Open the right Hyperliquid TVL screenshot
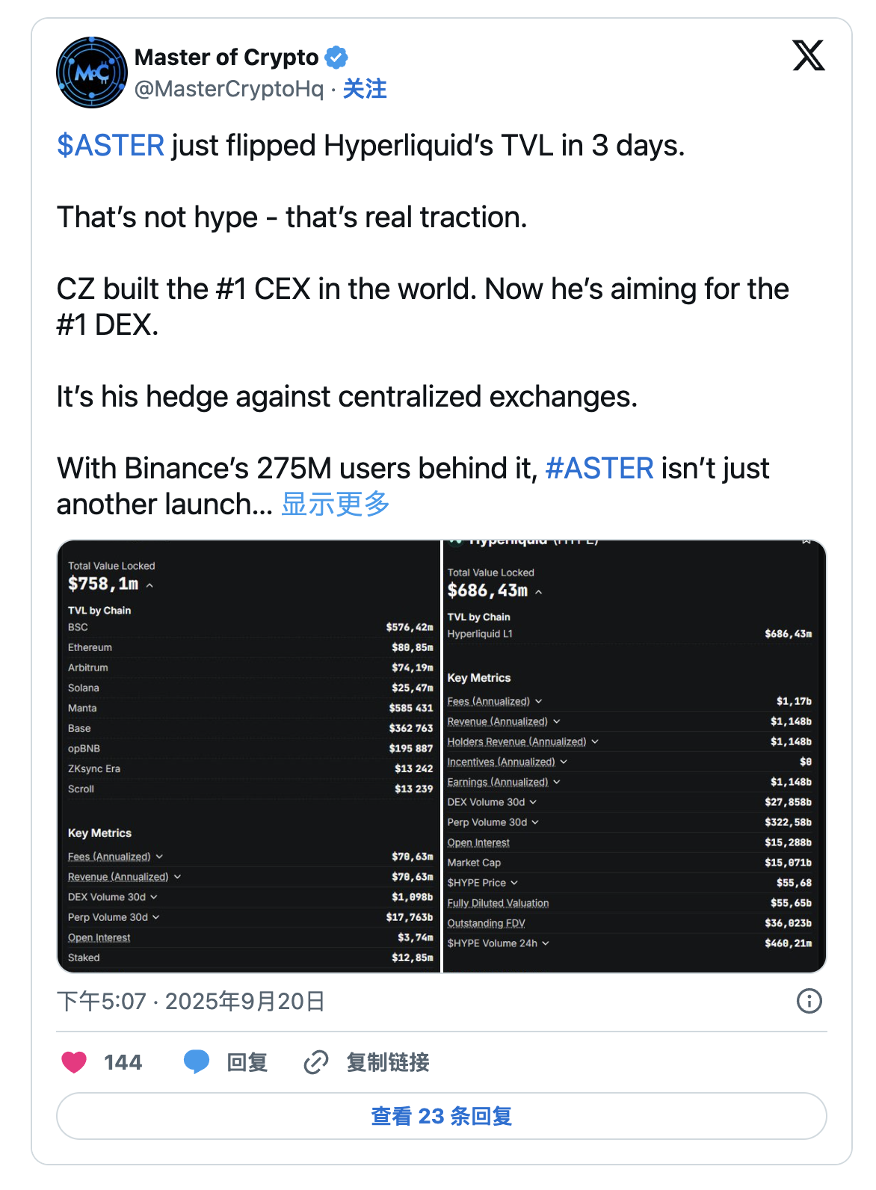 [634, 756]
